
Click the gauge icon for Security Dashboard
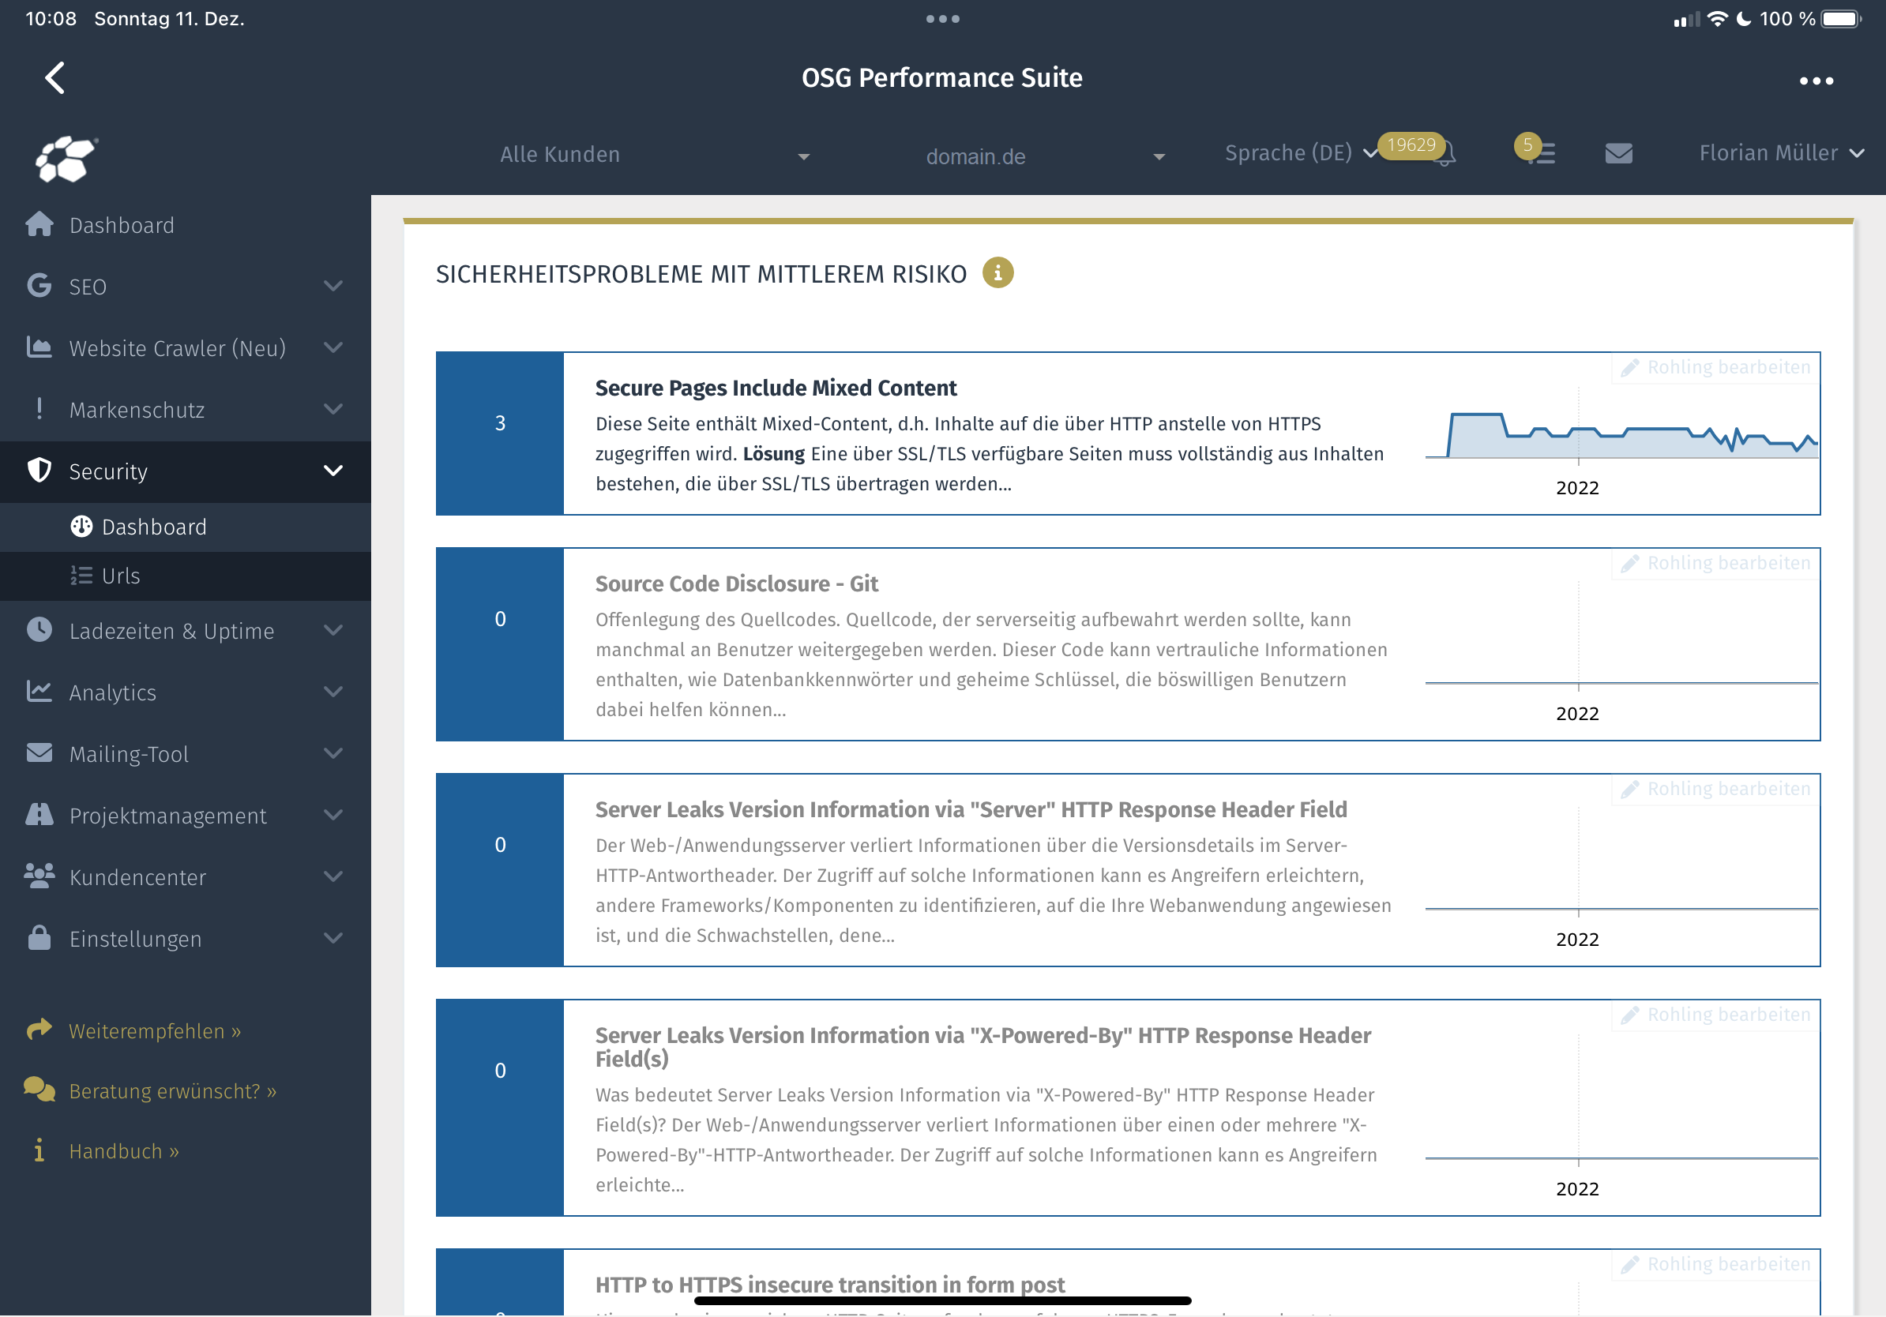pyautogui.click(x=81, y=527)
